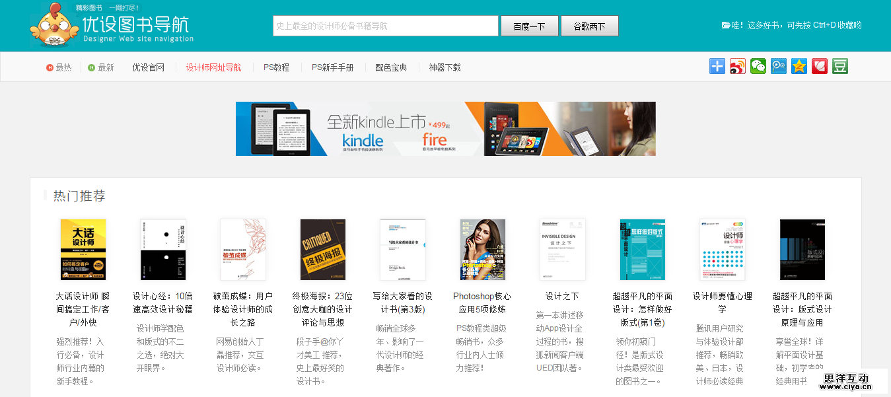Click the 谷歌两下 search button

pyautogui.click(x=590, y=26)
